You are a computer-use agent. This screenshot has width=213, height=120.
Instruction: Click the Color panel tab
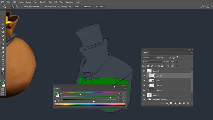coord(56,89)
